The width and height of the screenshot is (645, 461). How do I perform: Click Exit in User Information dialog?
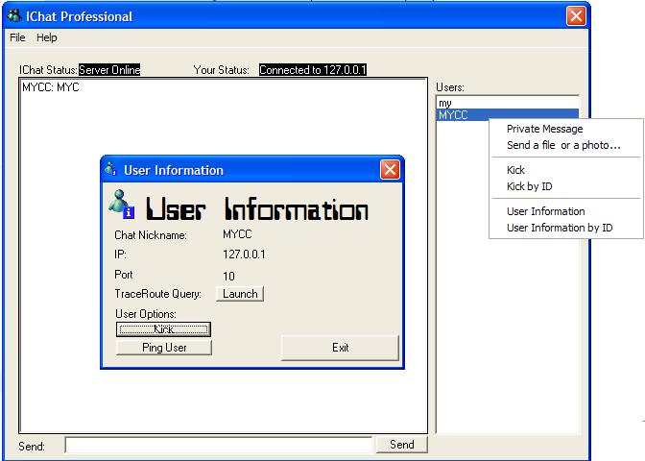coord(340,348)
